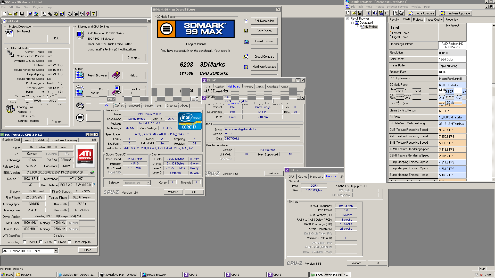Click purple help book icon in 3DMark toolbar
Image resolution: width=495 pixels, height=278 pixels.
tap(88, 14)
